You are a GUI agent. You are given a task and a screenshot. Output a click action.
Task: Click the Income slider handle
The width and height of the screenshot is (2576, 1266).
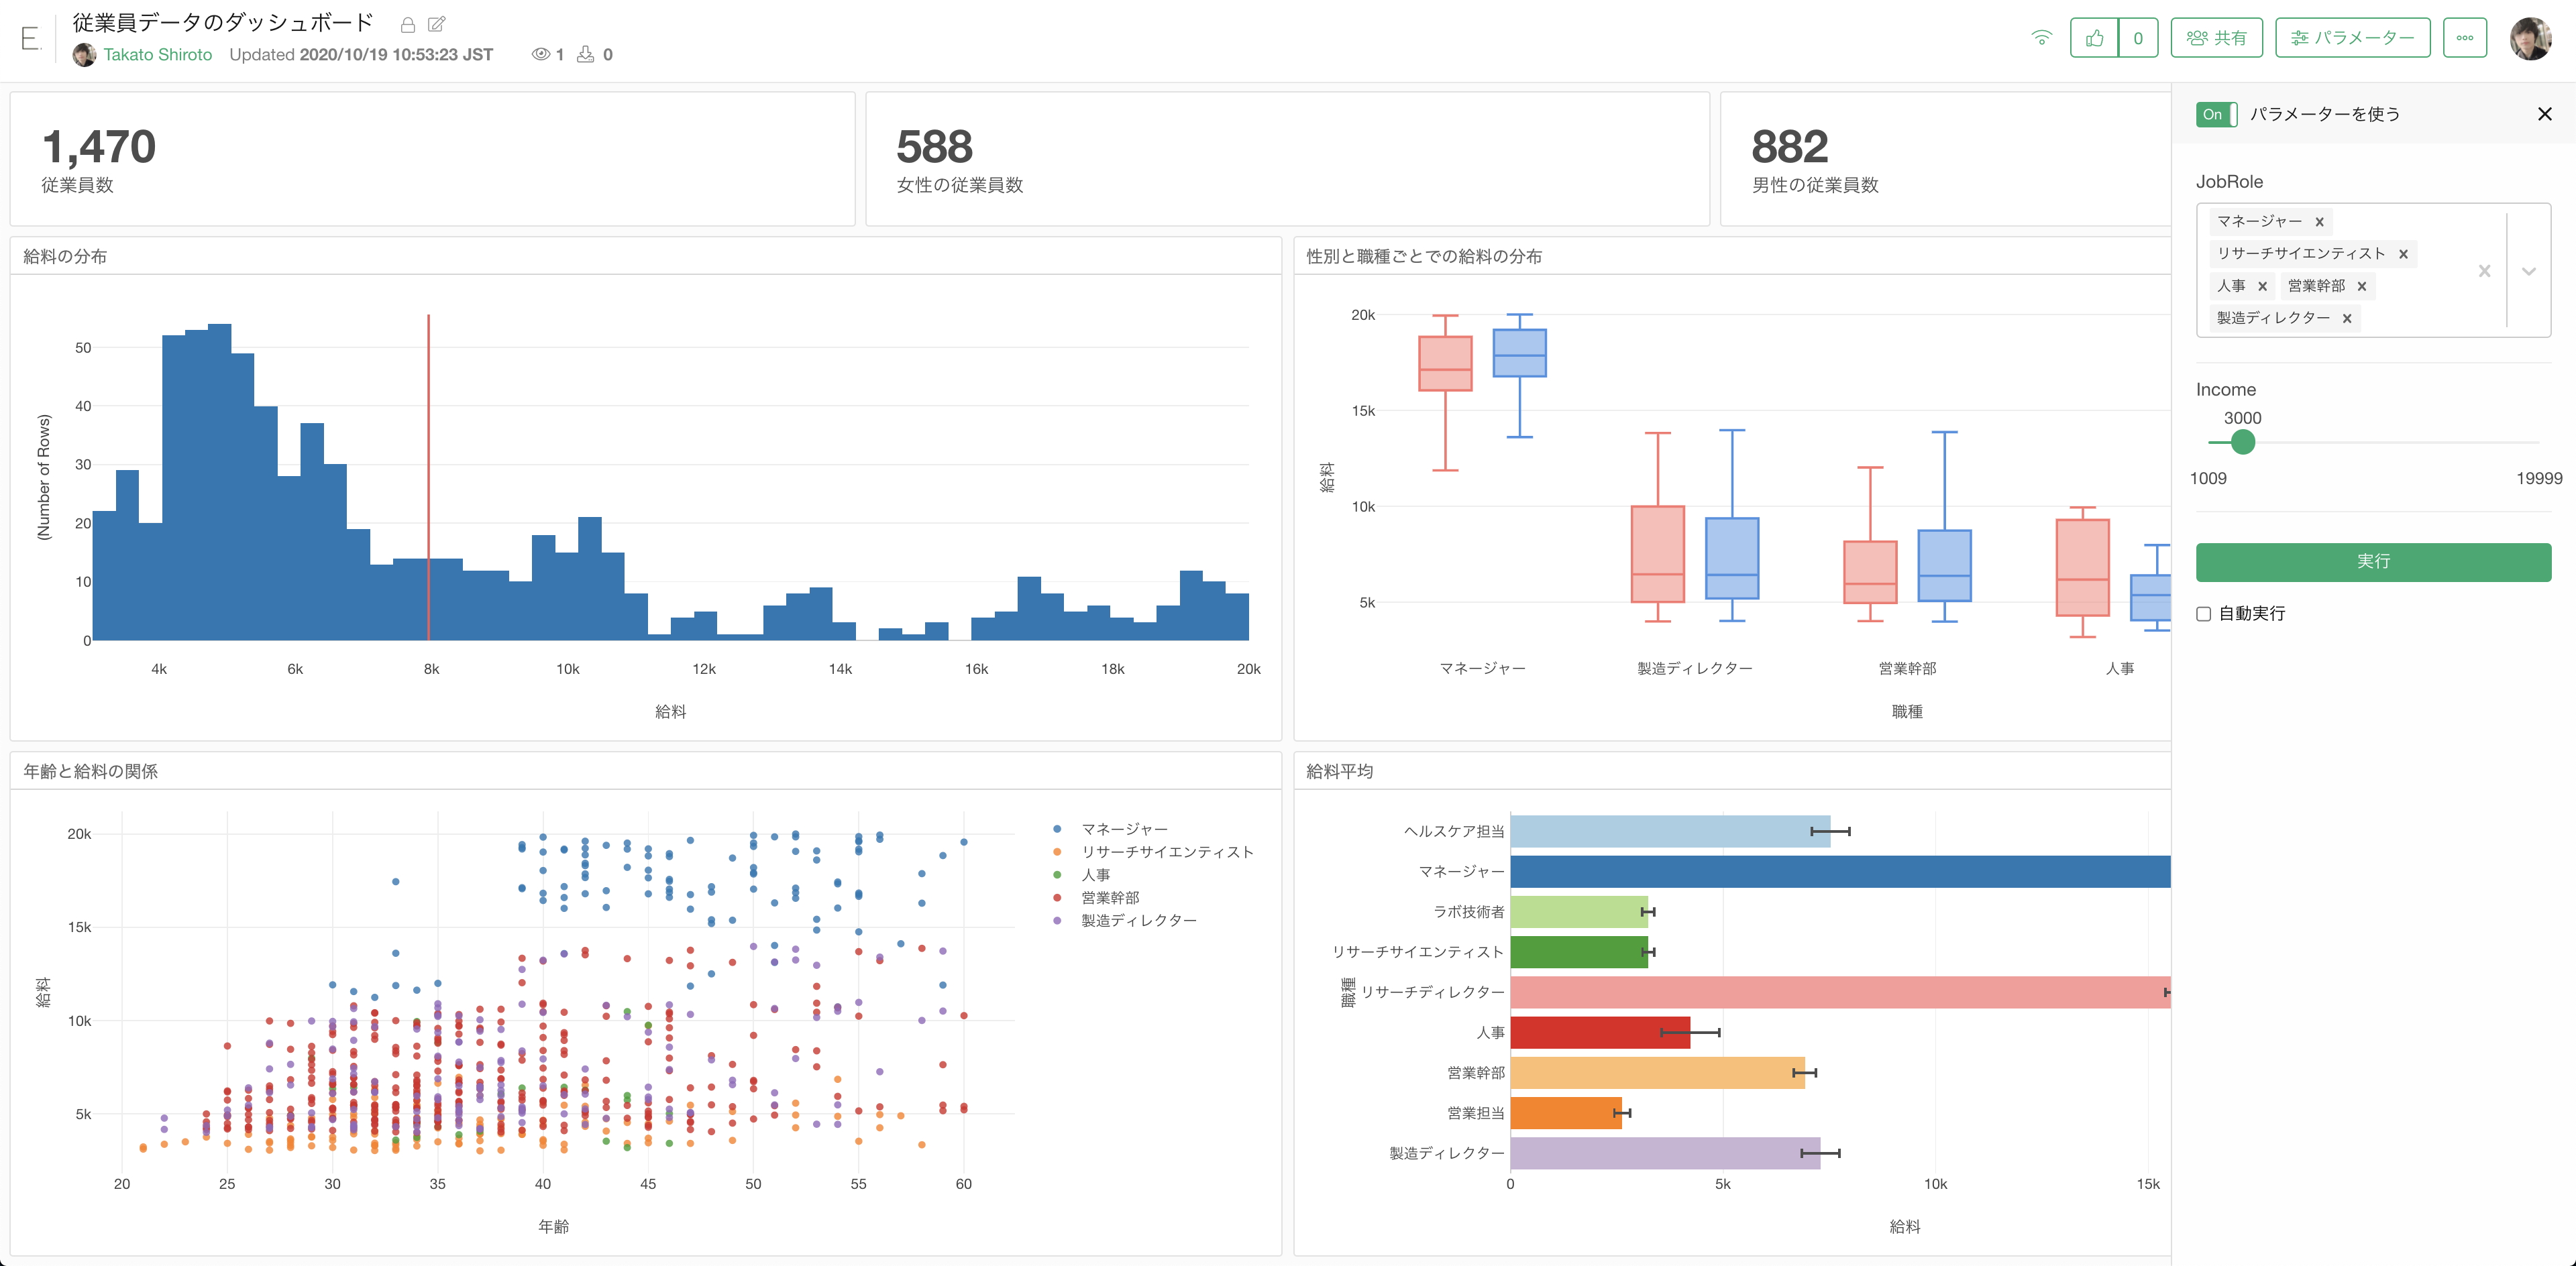(2242, 442)
